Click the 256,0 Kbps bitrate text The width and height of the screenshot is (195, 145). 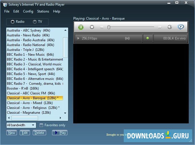point(89,38)
